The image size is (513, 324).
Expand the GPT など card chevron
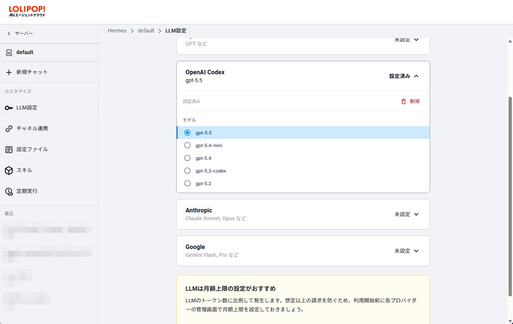pyautogui.click(x=417, y=40)
